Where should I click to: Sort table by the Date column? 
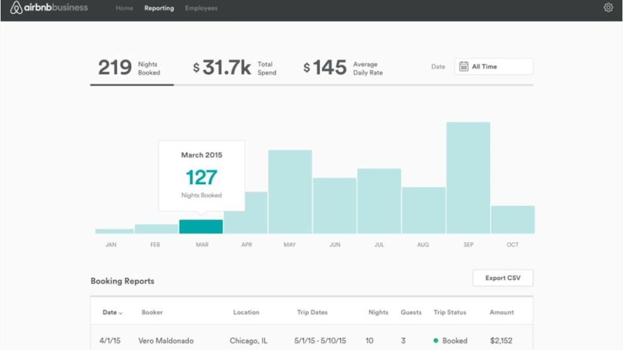112,312
